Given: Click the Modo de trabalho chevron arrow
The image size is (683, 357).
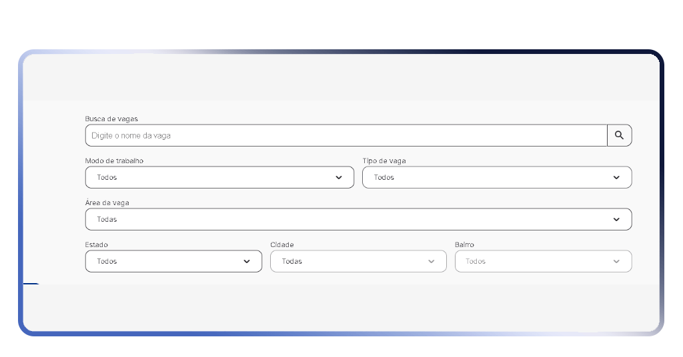Looking at the screenshot, I should click(339, 178).
